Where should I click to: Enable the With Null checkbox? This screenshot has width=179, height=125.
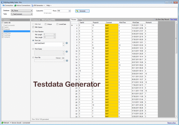click(33, 24)
